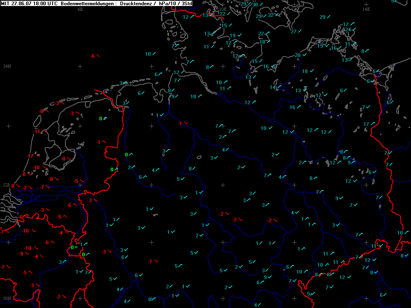Pick the station marker labeled 24
This screenshot has width=411, height=308.
[348, 30]
